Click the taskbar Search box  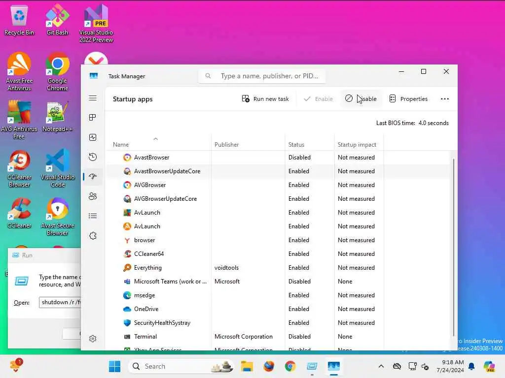click(x=181, y=366)
